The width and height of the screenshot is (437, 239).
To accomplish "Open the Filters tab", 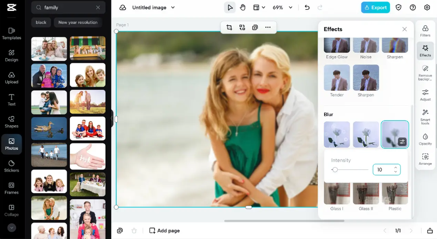I will pyautogui.click(x=425, y=31).
